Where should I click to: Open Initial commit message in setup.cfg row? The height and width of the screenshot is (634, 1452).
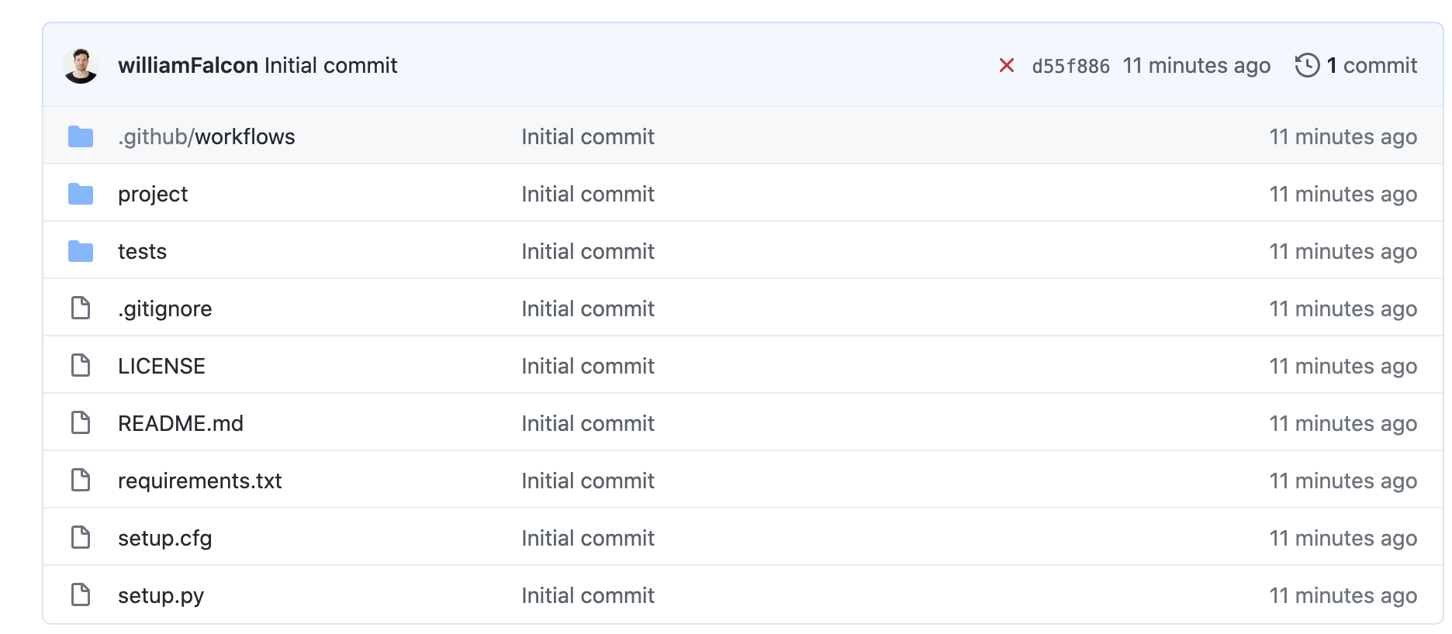[x=588, y=538]
